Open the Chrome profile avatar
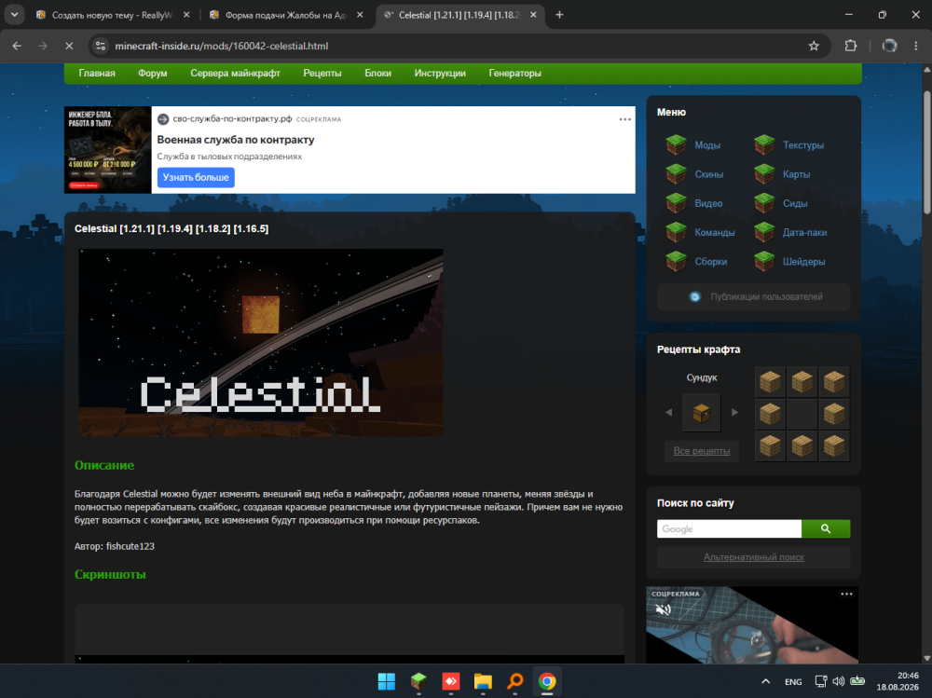 click(889, 46)
